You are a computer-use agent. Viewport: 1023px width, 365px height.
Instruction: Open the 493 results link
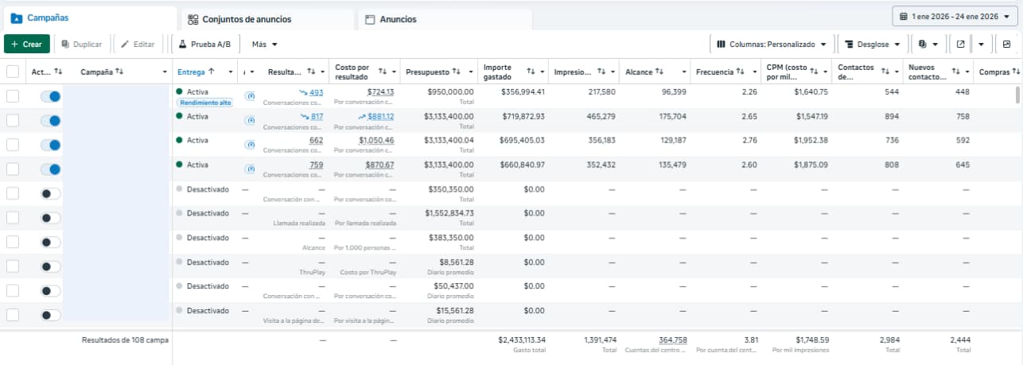click(316, 92)
